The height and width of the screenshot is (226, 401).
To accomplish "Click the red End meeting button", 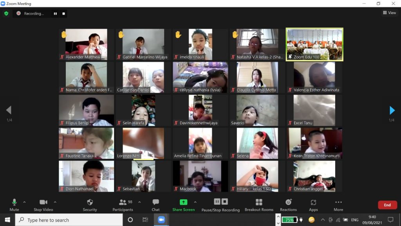I will 387,205.
